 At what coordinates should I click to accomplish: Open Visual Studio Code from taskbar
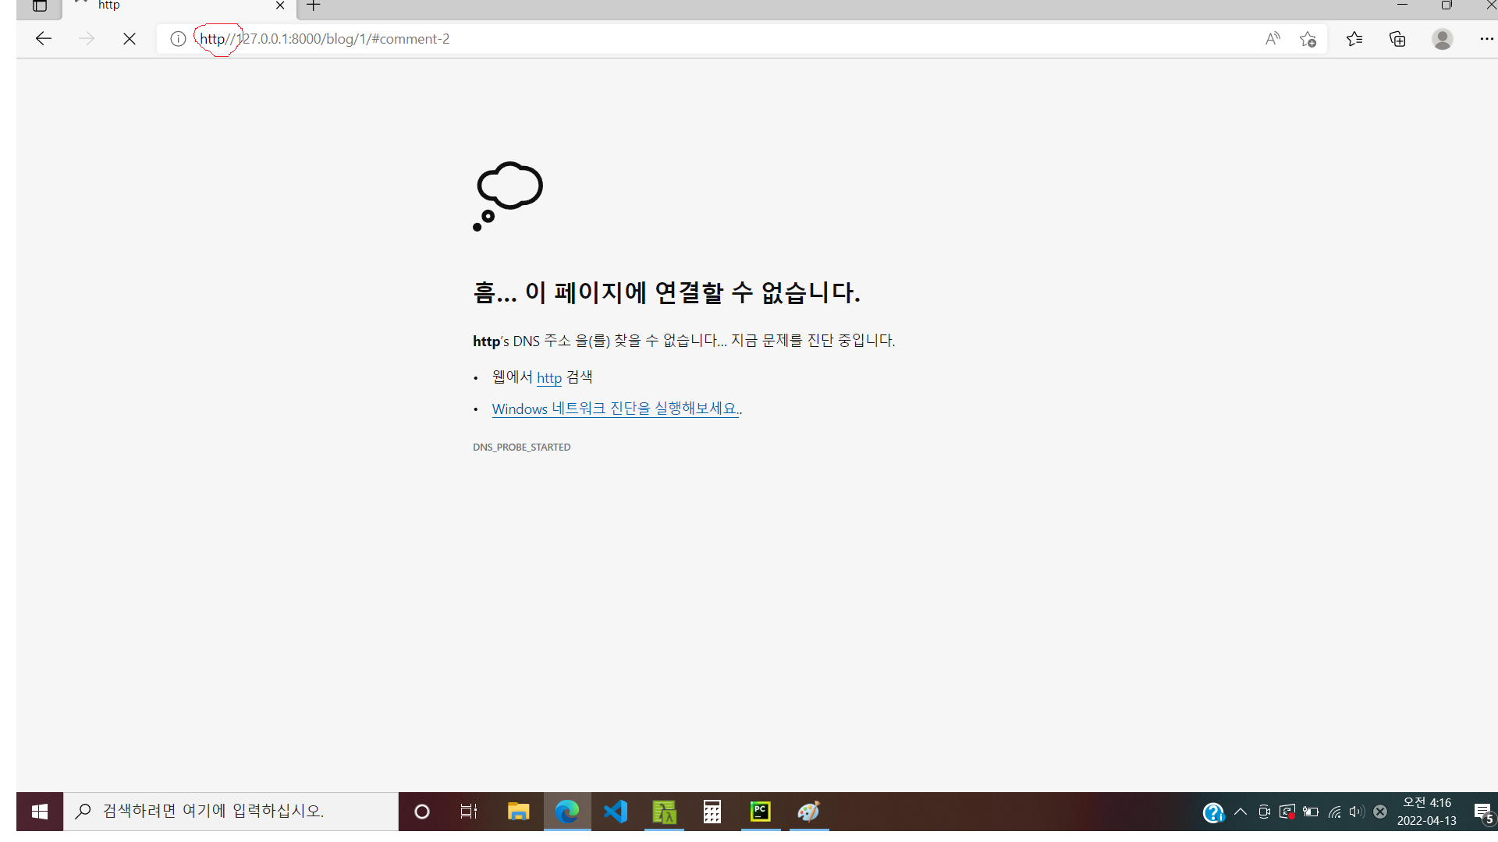click(x=616, y=812)
